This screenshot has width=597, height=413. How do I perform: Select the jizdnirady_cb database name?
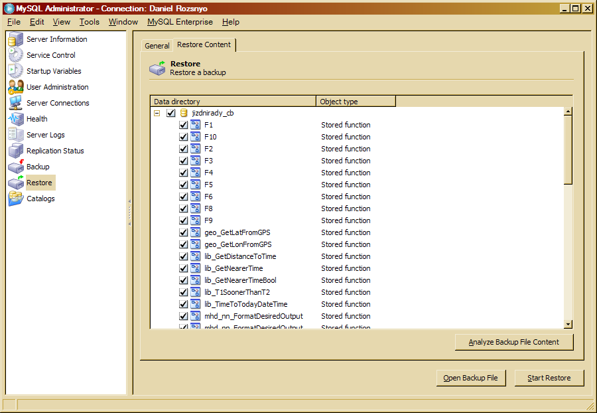pyautogui.click(x=213, y=113)
